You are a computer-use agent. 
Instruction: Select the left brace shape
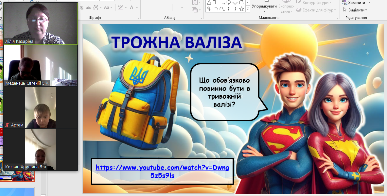229,9
